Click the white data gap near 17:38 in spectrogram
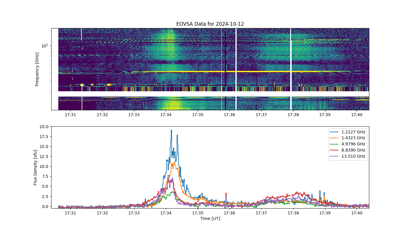 coord(291,69)
